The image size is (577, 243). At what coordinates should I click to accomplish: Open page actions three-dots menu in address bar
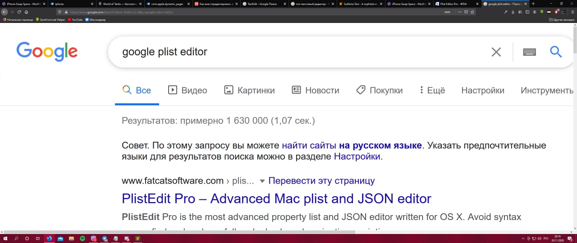point(460,12)
